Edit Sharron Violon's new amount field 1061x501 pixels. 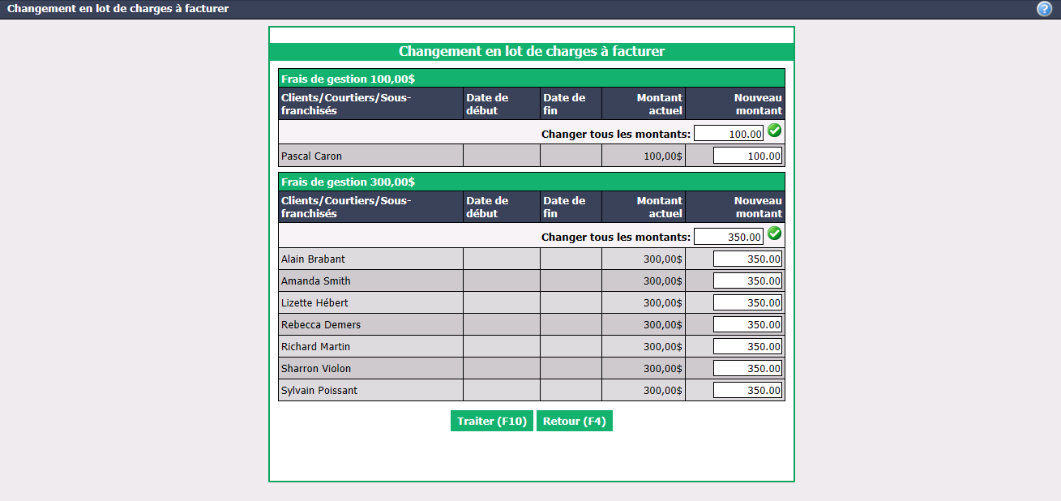(x=747, y=368)
